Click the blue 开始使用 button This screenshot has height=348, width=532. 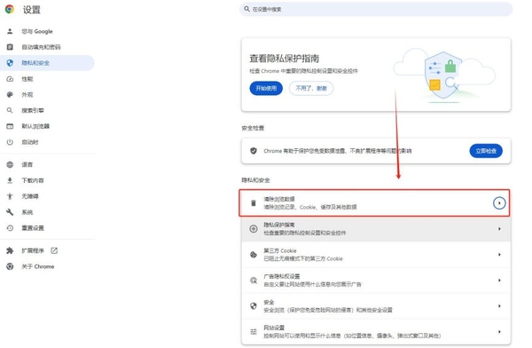click(266, 89)
